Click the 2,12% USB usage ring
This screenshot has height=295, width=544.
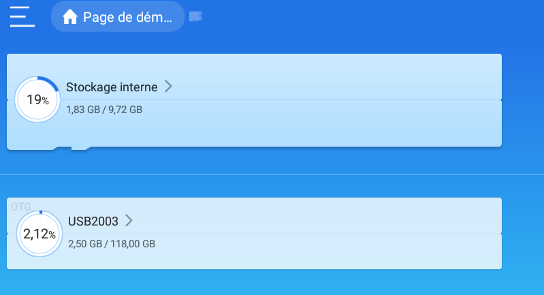(x=39, y=234)
